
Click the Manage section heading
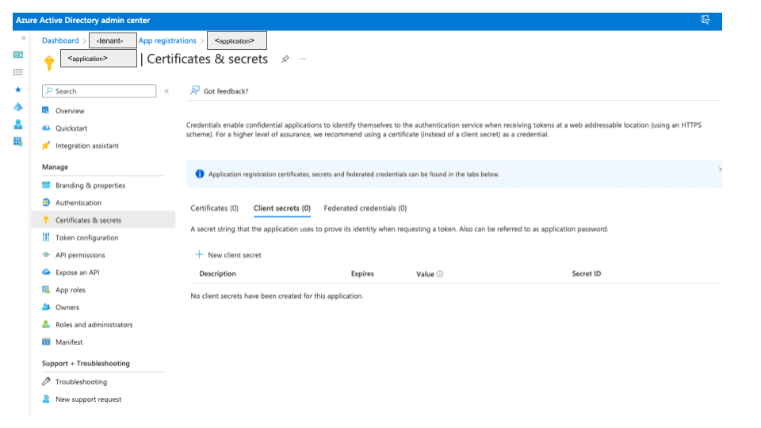(55, 167)
